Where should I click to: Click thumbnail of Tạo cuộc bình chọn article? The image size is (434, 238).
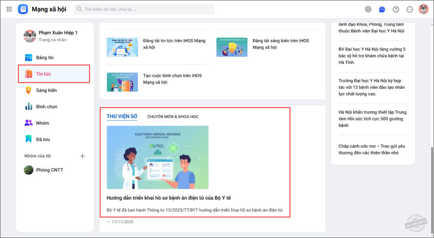point(122,82)
